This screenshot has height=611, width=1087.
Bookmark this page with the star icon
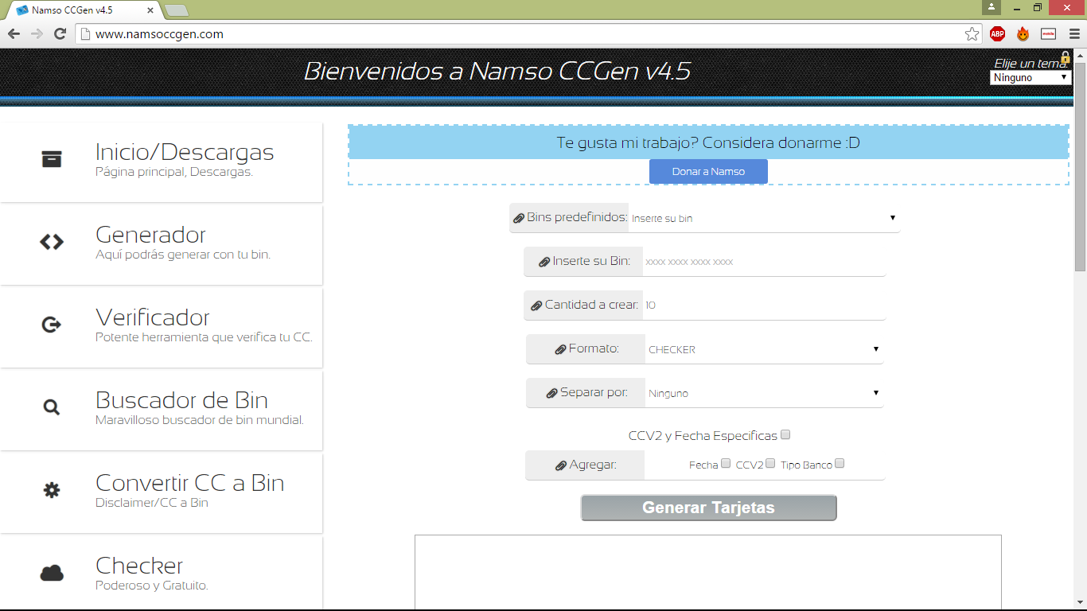coord(972,34)
